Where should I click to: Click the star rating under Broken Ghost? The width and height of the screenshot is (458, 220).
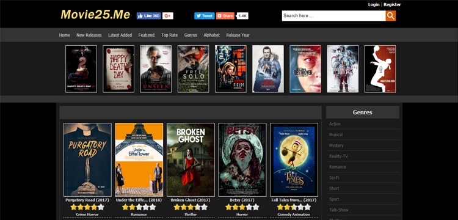(x=191, y=207)
